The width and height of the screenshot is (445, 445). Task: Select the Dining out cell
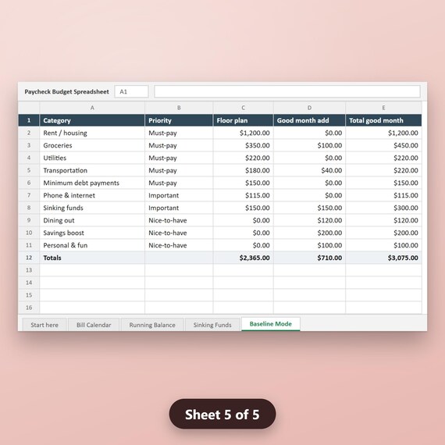92,220
